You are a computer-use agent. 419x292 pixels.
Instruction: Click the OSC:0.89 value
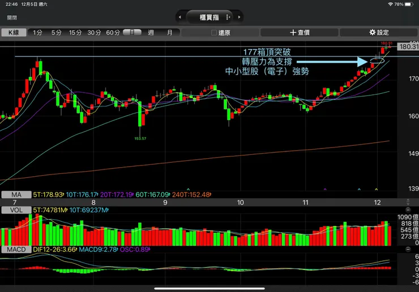(x=135, y=250)
